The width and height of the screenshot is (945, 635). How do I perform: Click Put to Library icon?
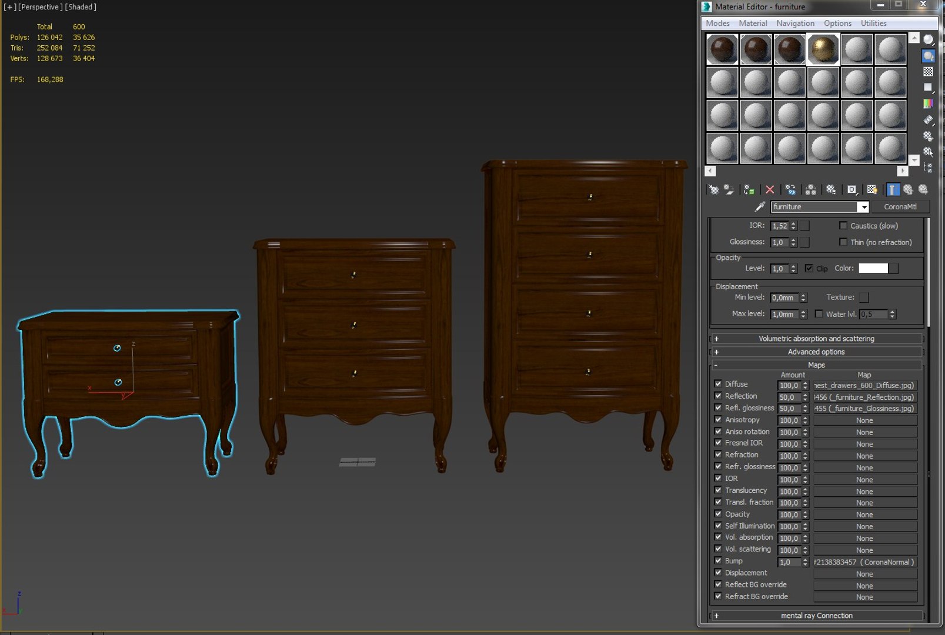point(831,189)
